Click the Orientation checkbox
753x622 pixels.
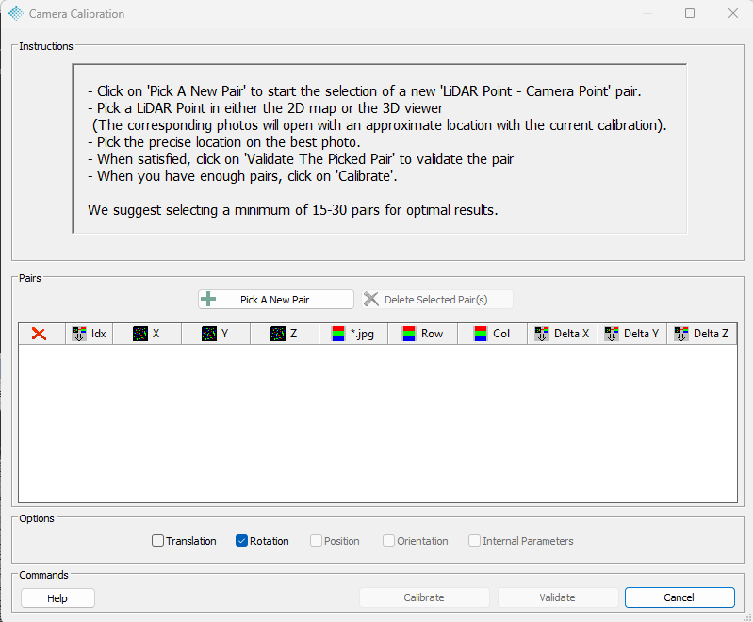pos(388,541)
